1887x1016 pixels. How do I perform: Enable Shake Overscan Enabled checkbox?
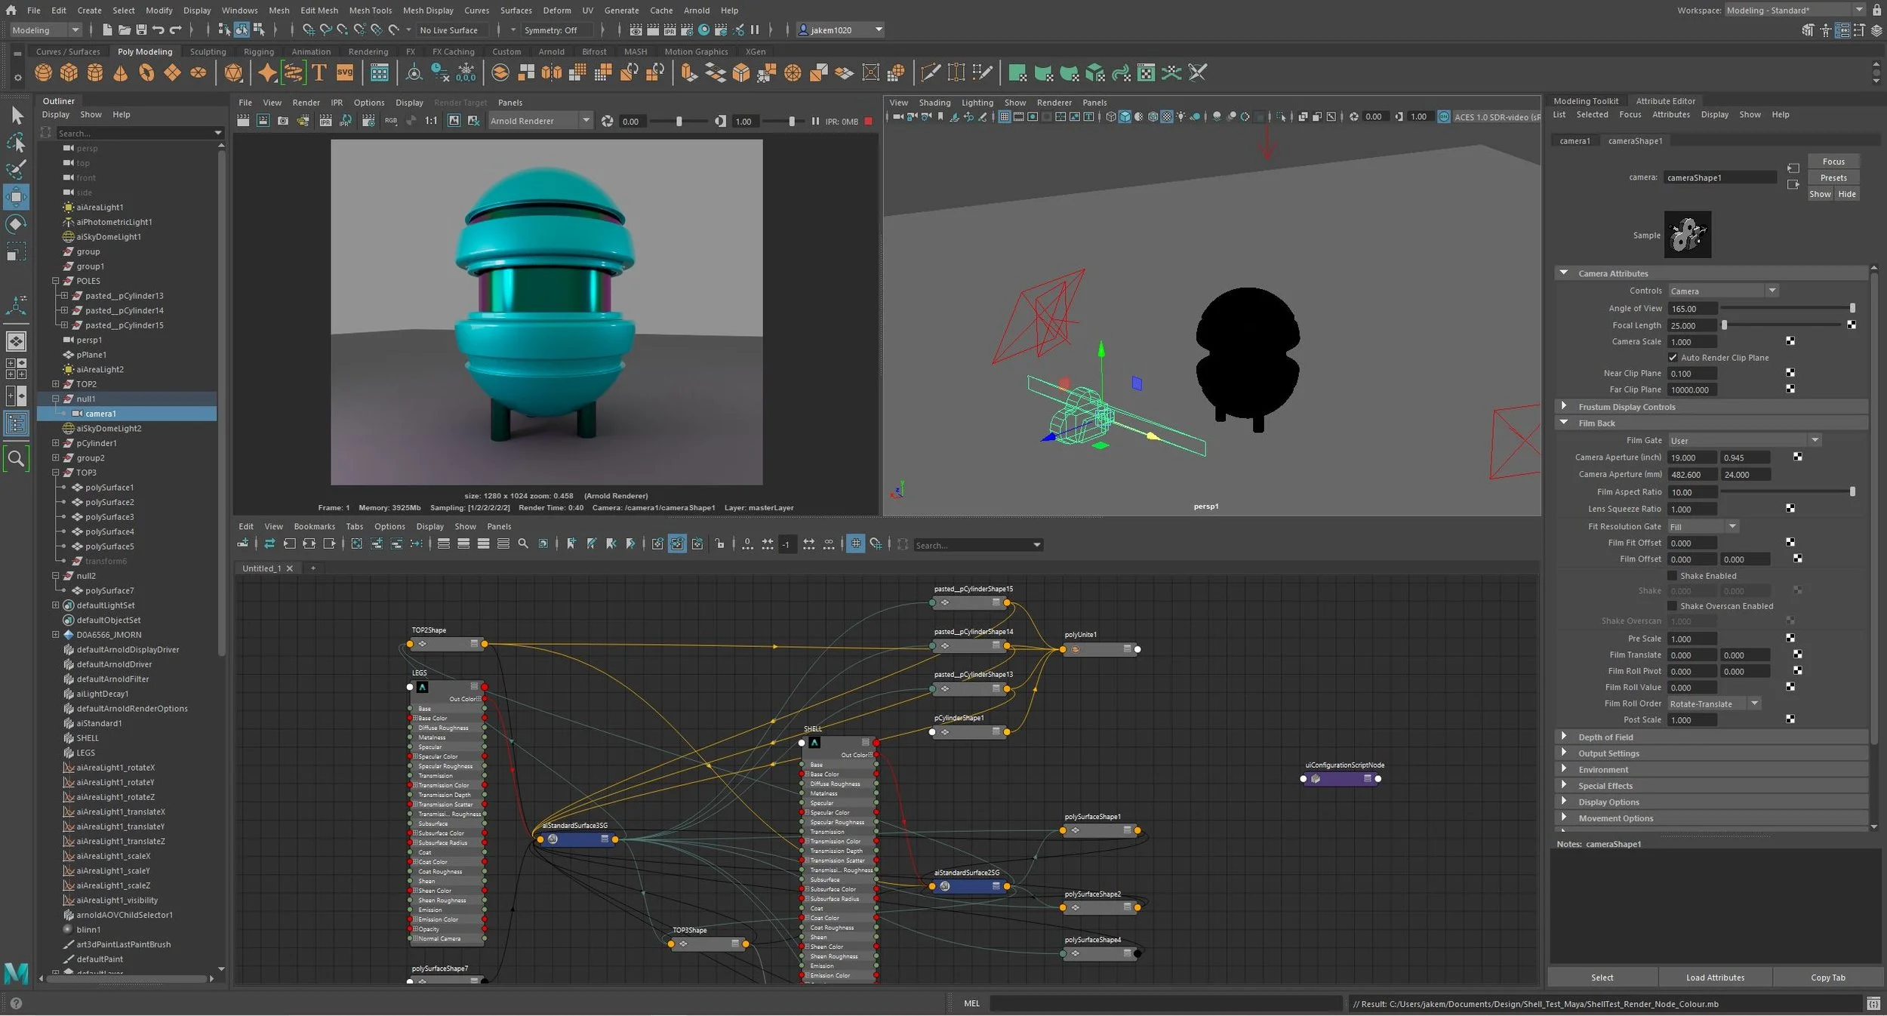[x=1673, y=606]
